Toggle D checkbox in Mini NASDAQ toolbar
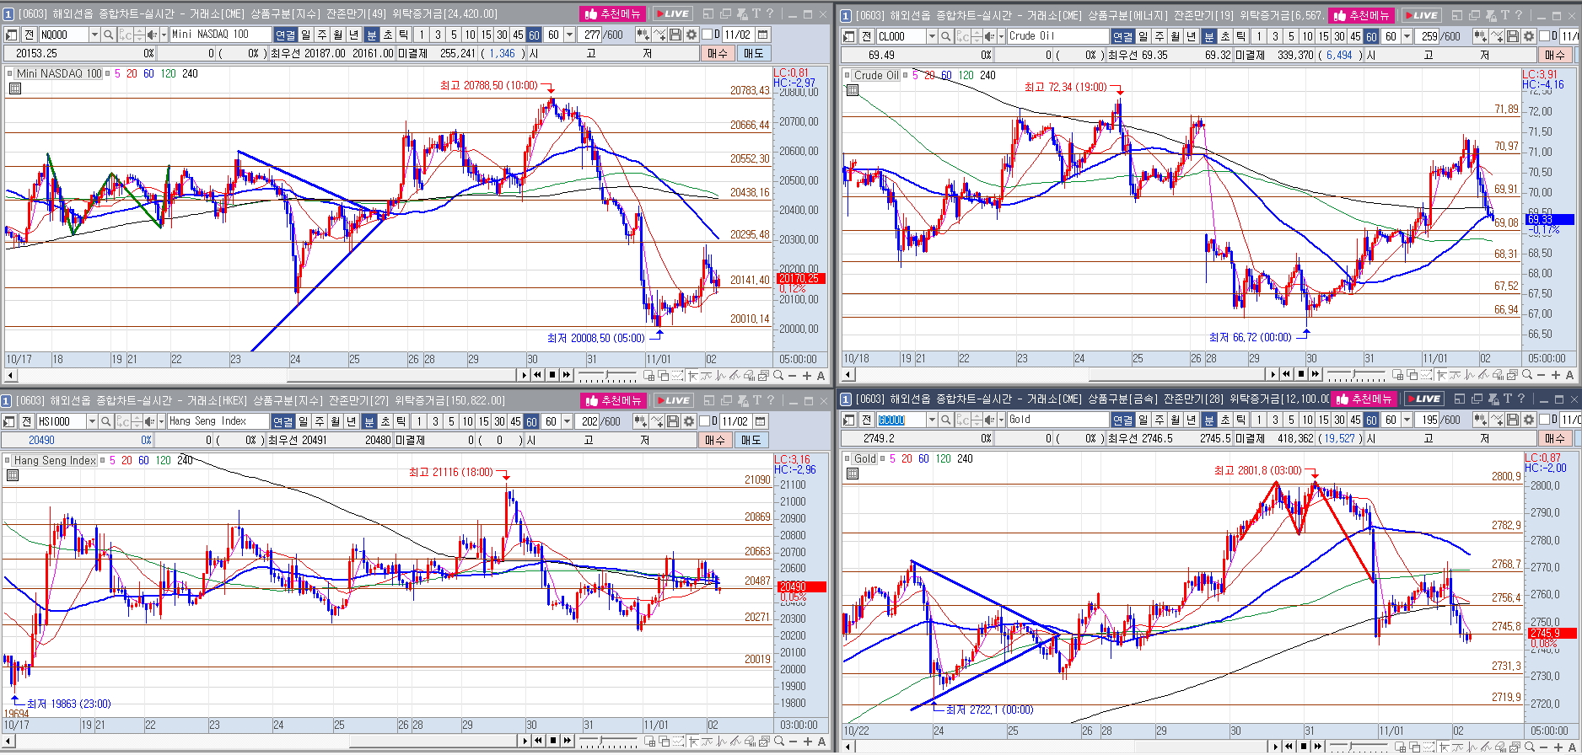The height and width of the screenshot is (755, 1582). coord(705,35)
